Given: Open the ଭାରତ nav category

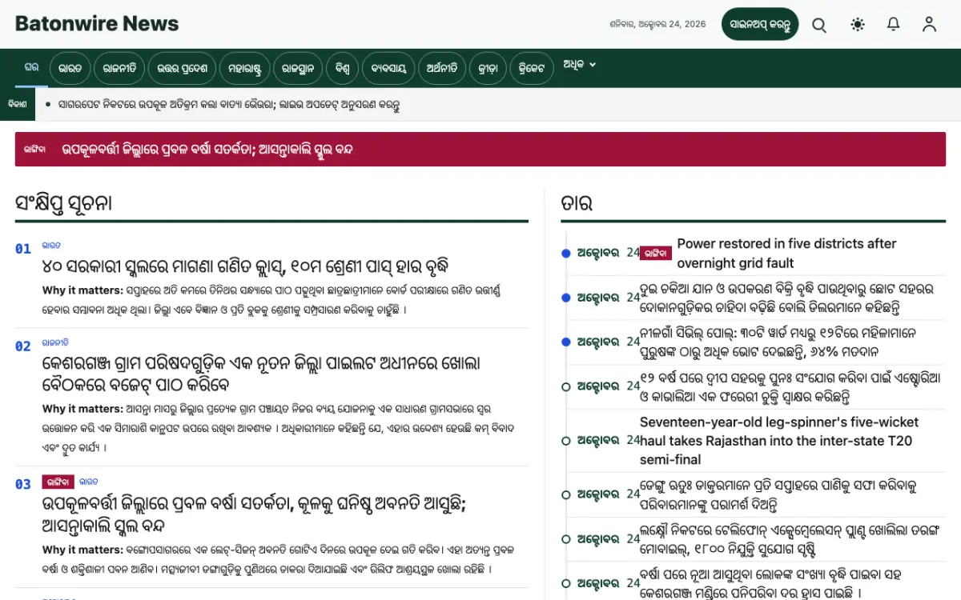Looking at the screenshot, I should point(70,68).
